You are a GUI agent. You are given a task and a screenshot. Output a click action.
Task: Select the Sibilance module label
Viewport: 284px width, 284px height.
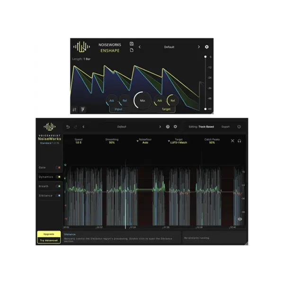(x=45, y=195)
